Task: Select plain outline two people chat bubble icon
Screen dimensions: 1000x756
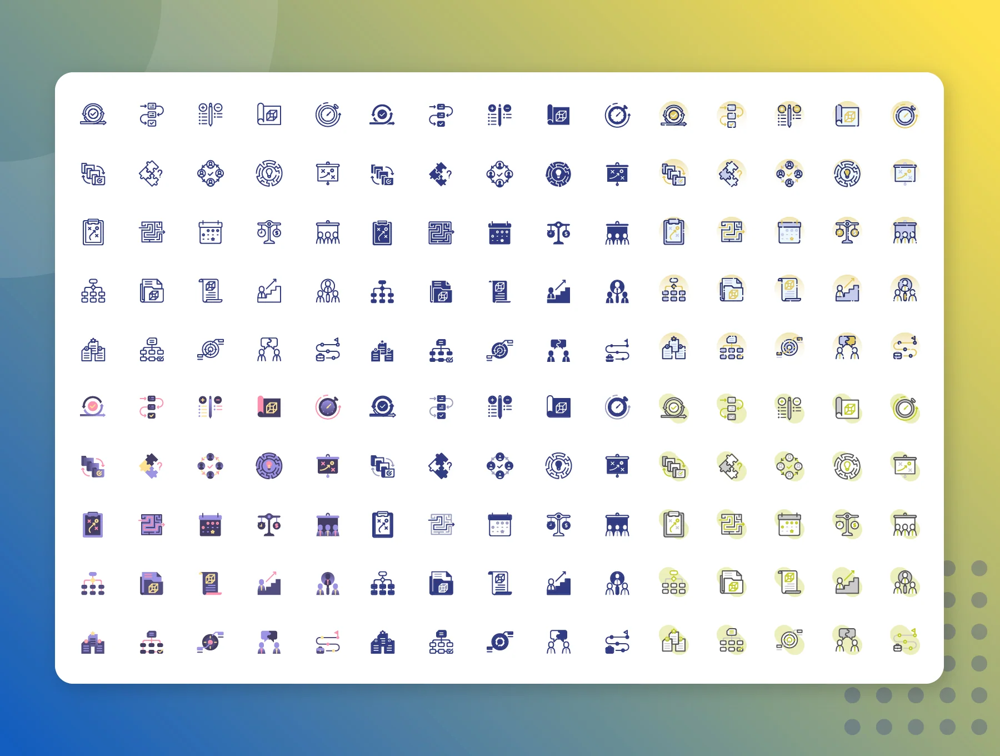Action: tap(269, 350)
